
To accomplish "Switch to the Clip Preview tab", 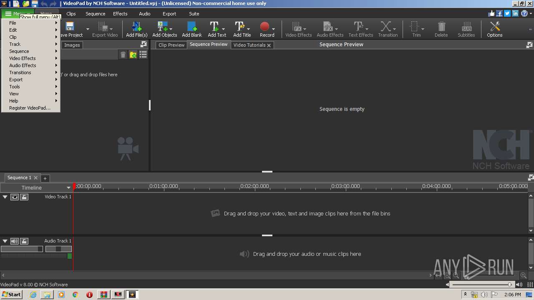I will [x=171, y=45].
